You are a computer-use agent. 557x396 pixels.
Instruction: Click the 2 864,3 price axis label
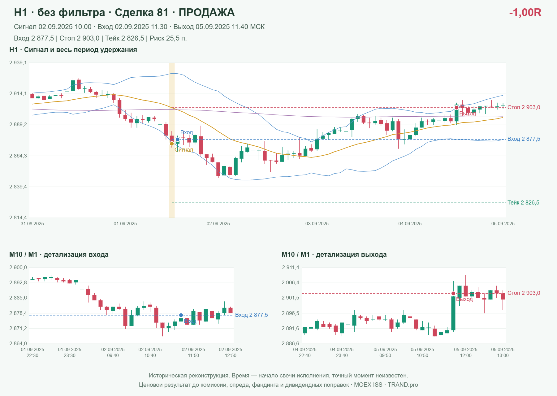pyautogui.click(x=18, y=156)
